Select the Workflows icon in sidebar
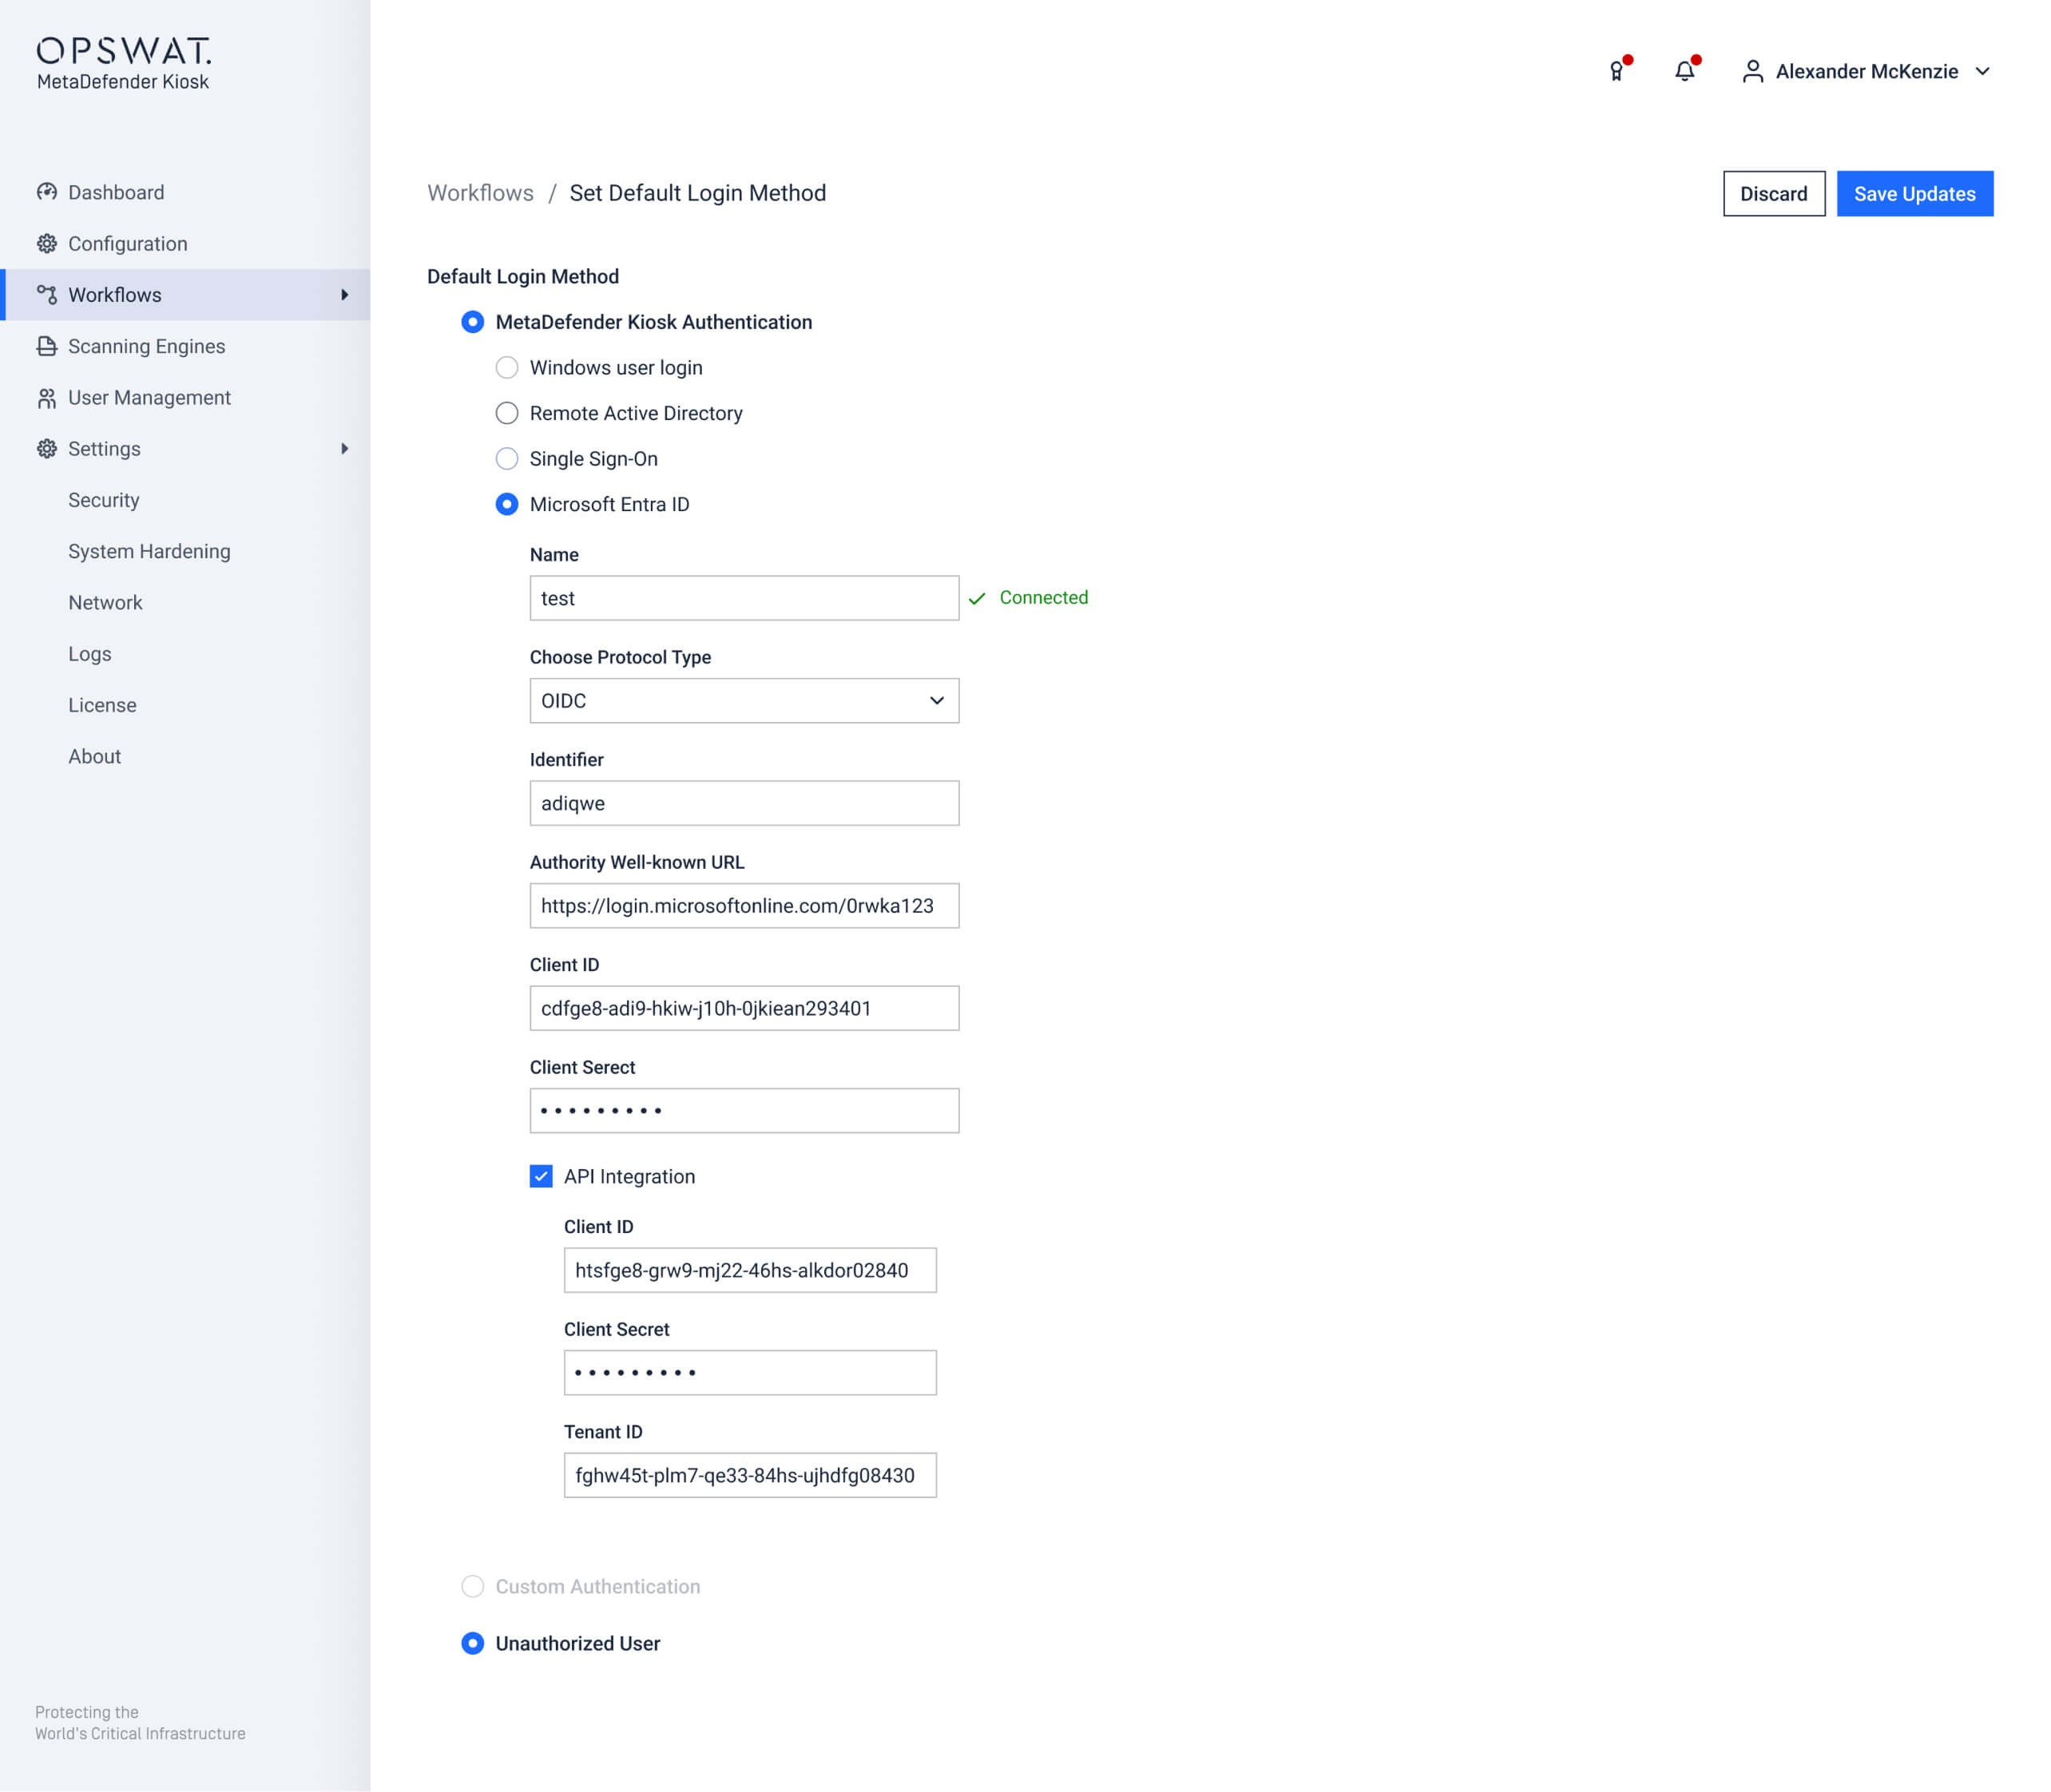 47,294
